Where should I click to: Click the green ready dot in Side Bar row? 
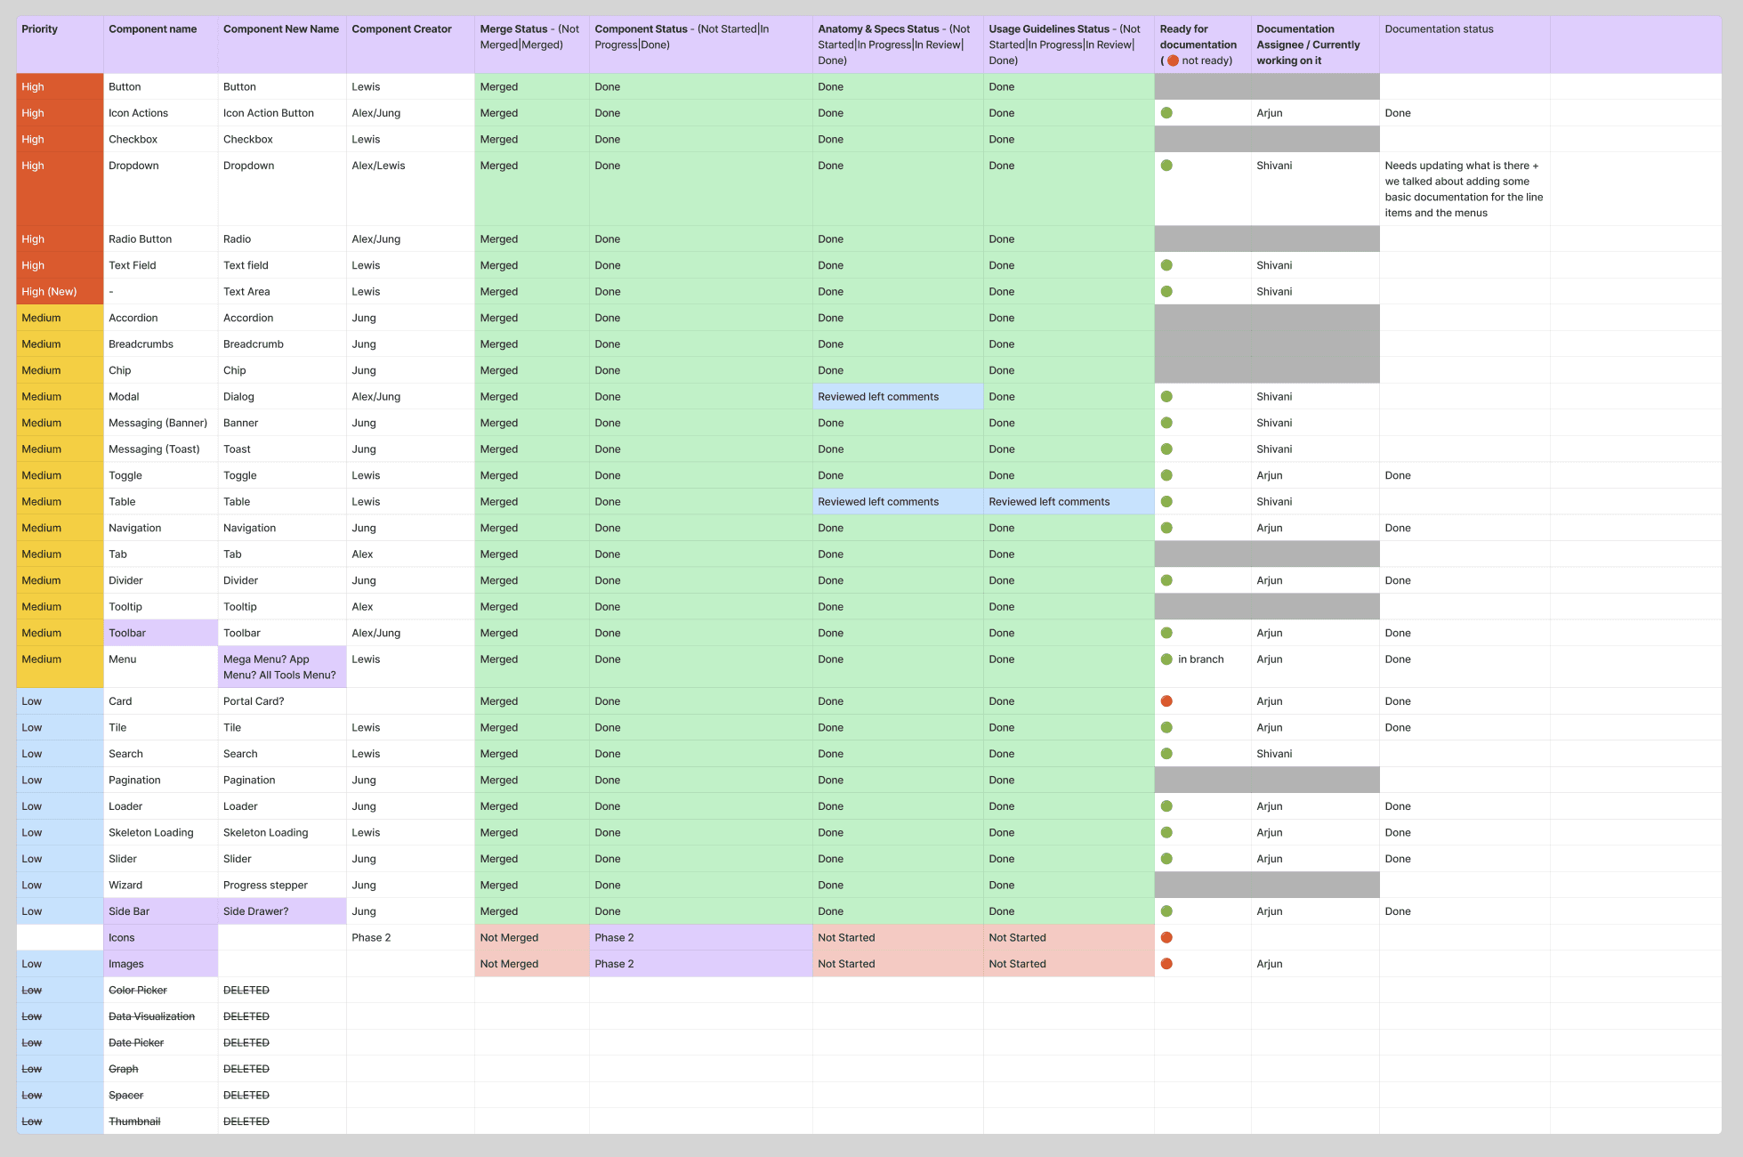(x=1166, y=911)
